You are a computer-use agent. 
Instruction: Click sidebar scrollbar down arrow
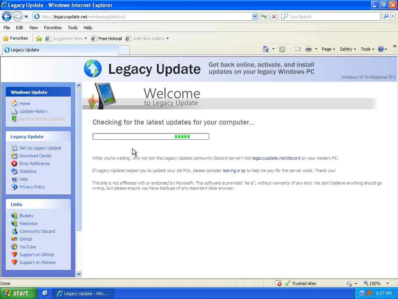tap(79, 274)
